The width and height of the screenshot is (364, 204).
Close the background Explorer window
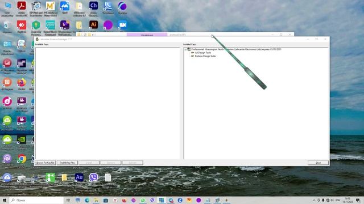click(289, 35)
